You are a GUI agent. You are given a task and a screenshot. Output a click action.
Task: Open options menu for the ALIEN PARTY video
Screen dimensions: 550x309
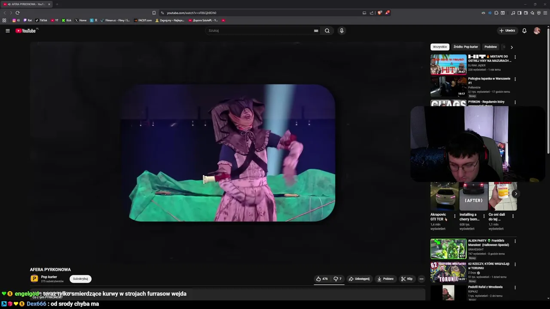pos(515,241)
